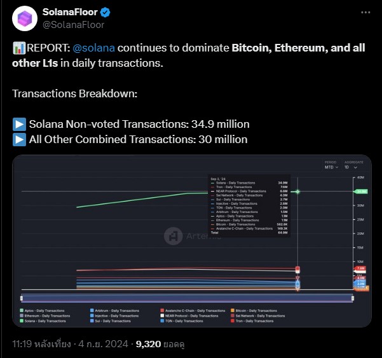The height and width of the screenshot is (358, 382).
Task: Open the AGGREGATE 1D dropdown
Action: [x=351, y=167]
